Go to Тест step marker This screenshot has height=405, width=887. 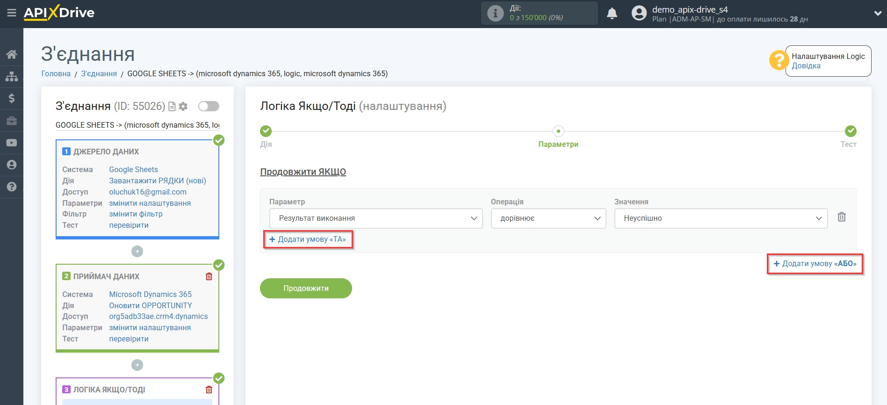coord(851,131)
